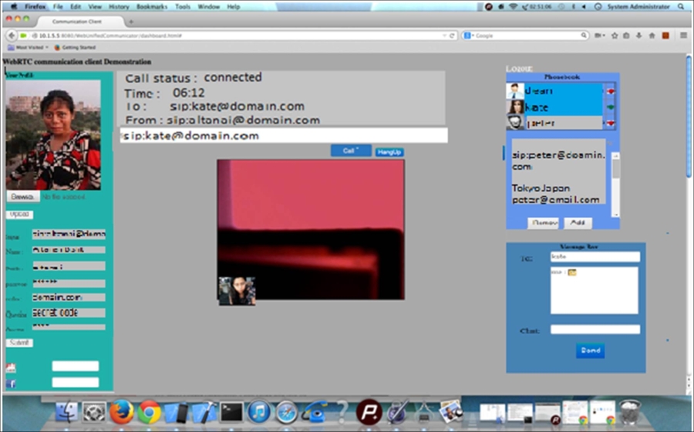Click the SIP address input field above the Call button
The width and height of the screenshot is (694, 432).
point(283,136)
